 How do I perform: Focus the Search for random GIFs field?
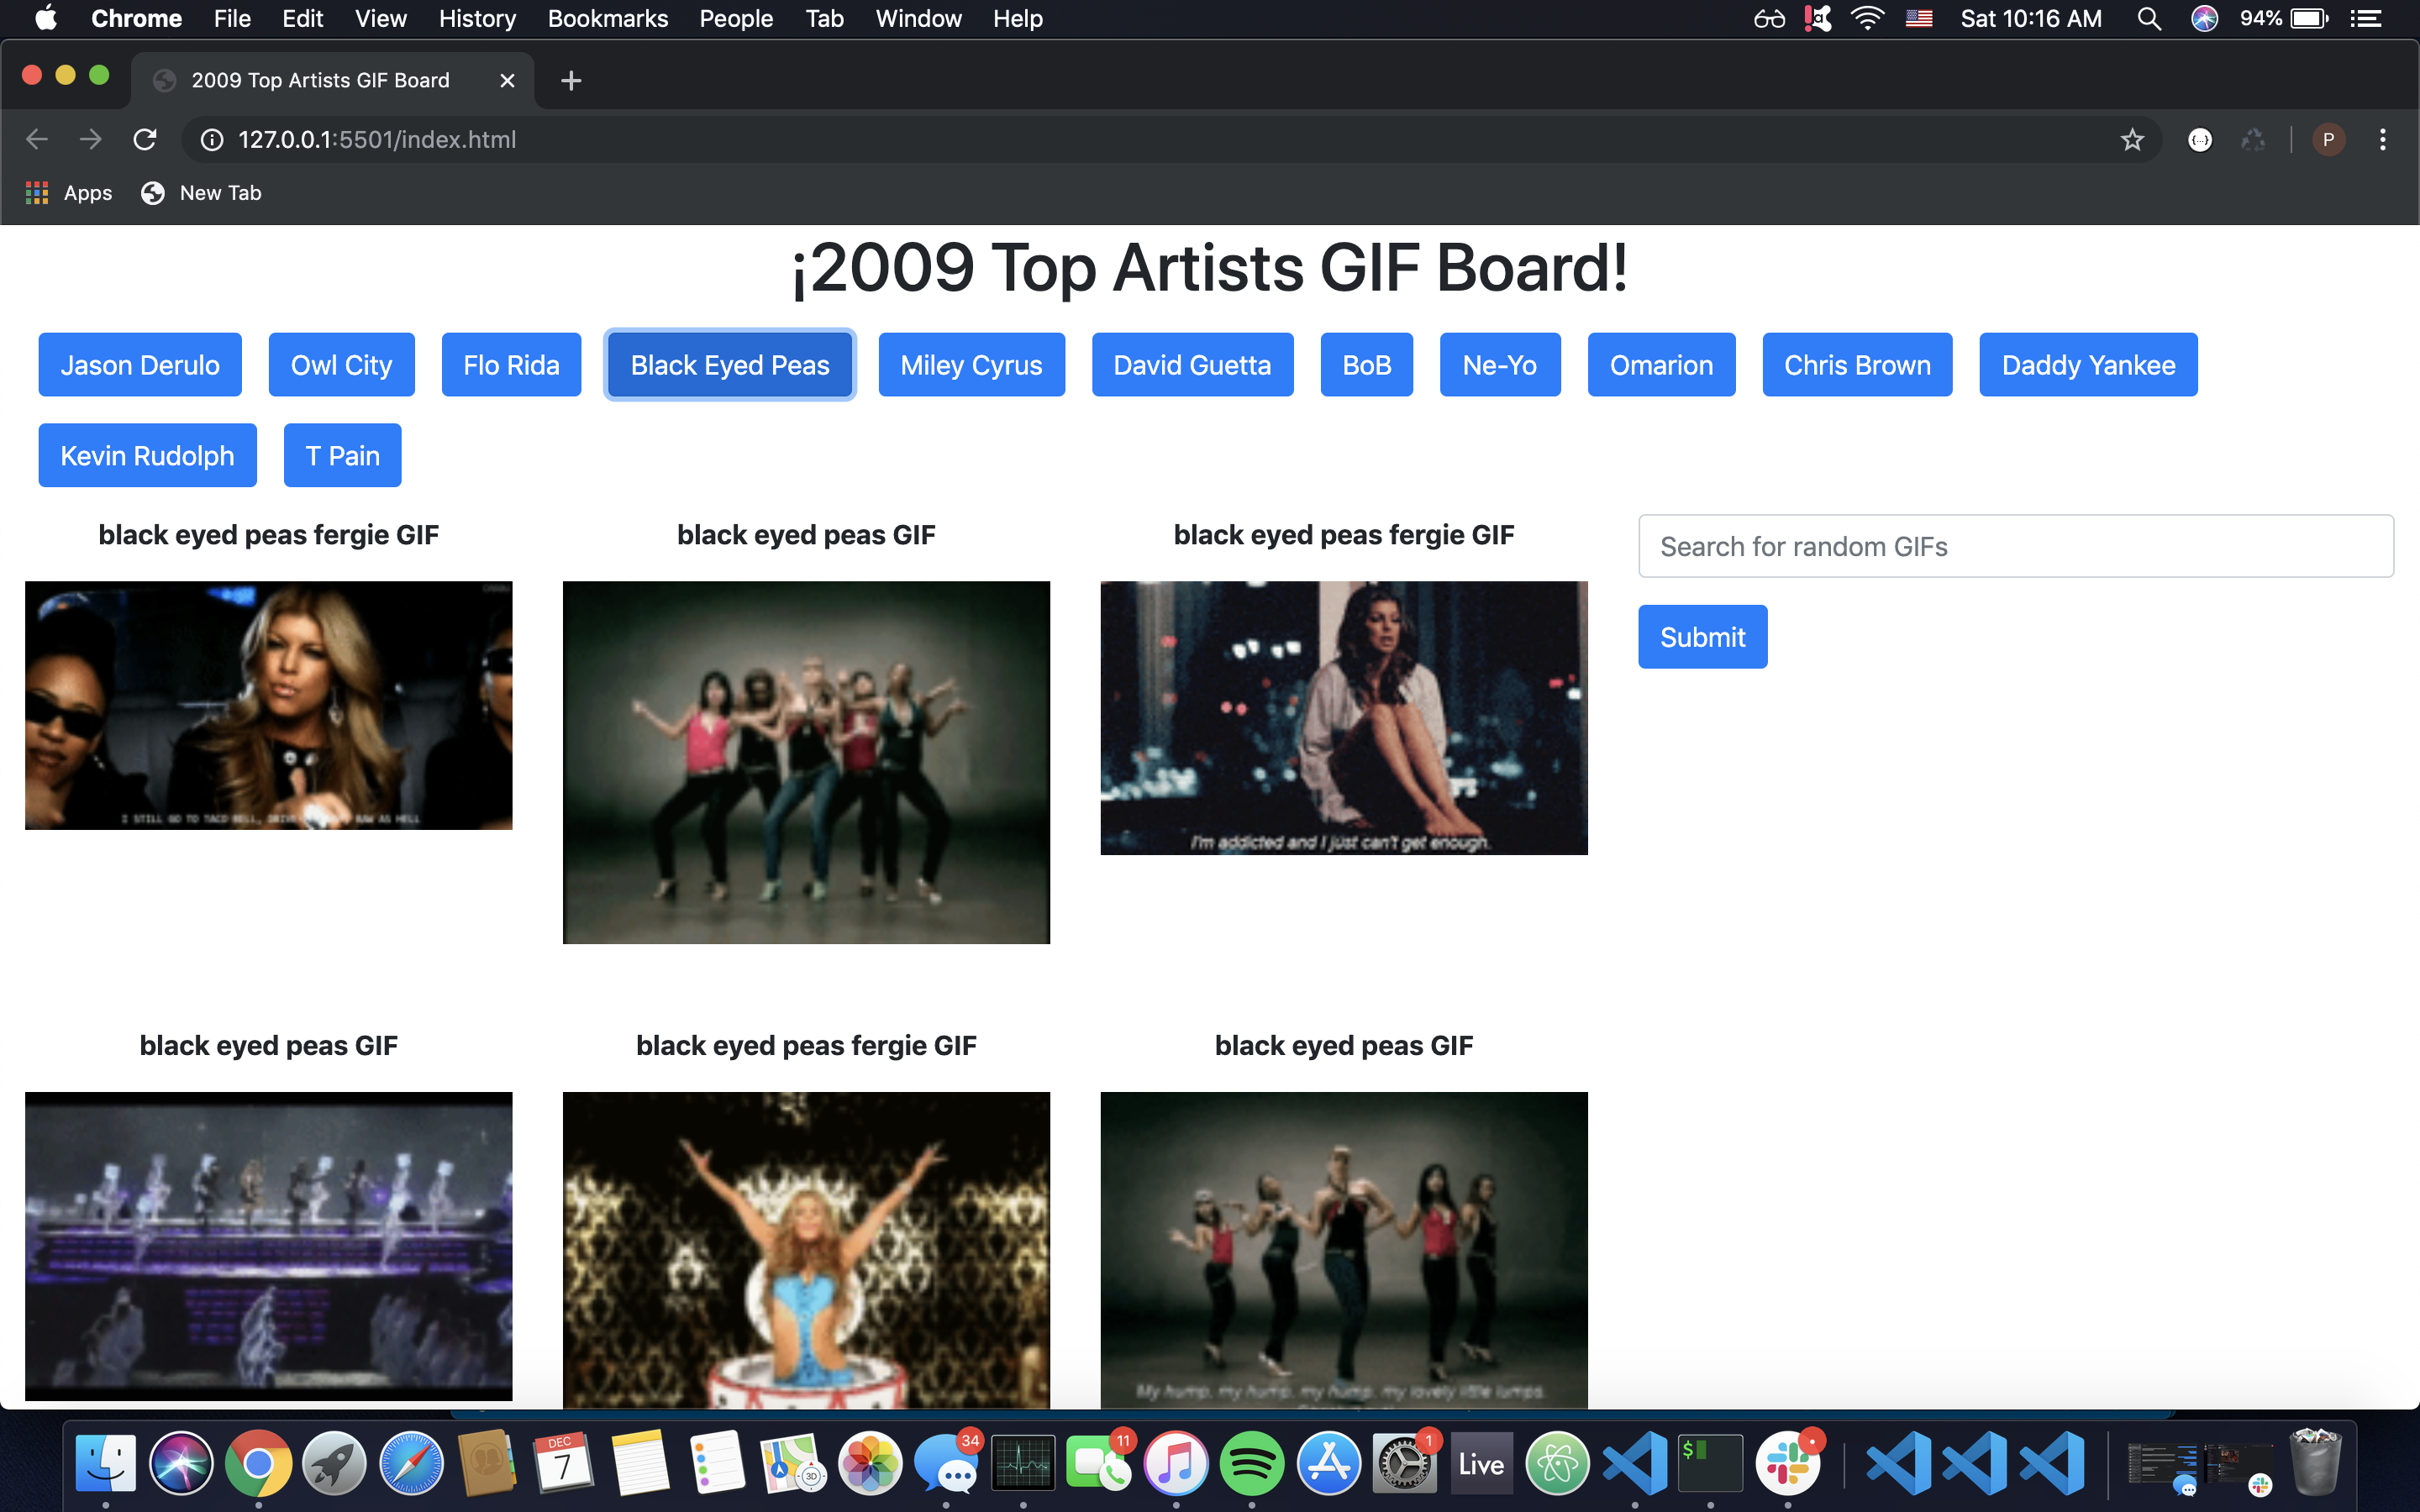2016,546
